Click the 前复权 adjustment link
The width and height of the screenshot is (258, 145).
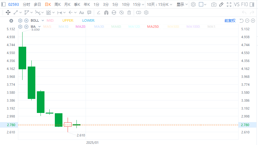(x=230, y=20)
